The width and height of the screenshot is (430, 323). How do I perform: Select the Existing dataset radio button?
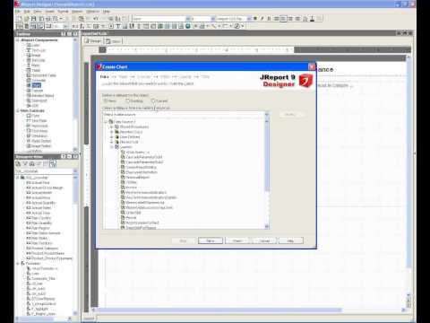coord(127,100)
